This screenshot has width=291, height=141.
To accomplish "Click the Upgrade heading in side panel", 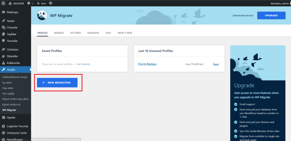I will 244,85.
